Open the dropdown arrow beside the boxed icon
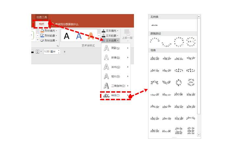This screenshot has width=234, height=144. (x=41, y=52)
